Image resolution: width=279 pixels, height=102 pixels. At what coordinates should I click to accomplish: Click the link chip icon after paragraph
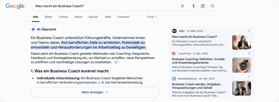[x=116, y=62]
